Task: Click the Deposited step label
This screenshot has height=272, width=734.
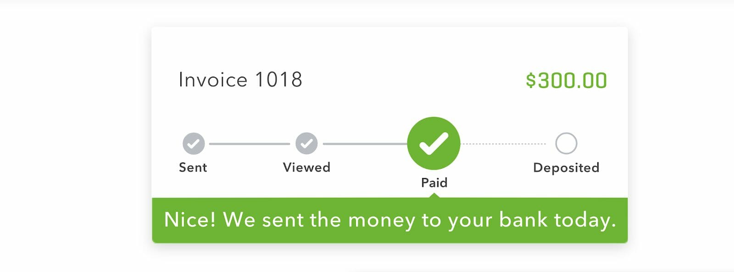Action: pyautogui.click(x=566, y=168)
